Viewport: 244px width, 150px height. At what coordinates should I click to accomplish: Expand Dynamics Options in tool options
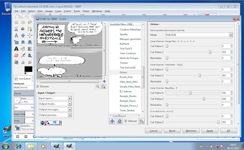tap(16, 134)
